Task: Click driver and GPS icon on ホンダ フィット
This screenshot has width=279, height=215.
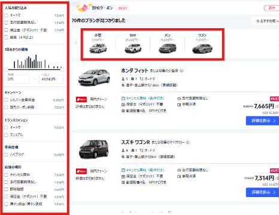Action: [x=123, y=110]
